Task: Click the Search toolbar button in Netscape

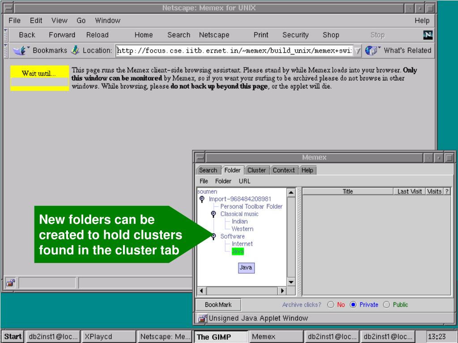Action: [178, 35]
